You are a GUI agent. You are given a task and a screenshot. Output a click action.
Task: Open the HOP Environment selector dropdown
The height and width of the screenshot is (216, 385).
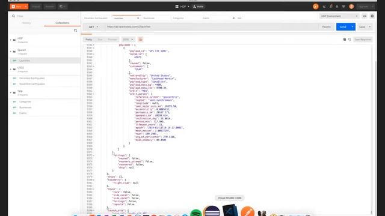point(339,16)
